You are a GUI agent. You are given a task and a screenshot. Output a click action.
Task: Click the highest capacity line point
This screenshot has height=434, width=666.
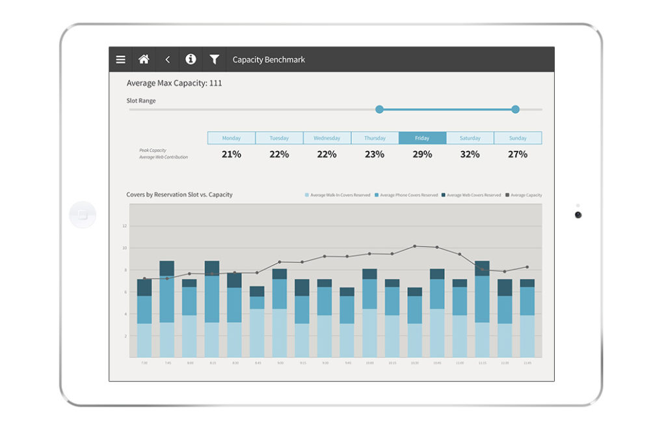pos(414,246)
